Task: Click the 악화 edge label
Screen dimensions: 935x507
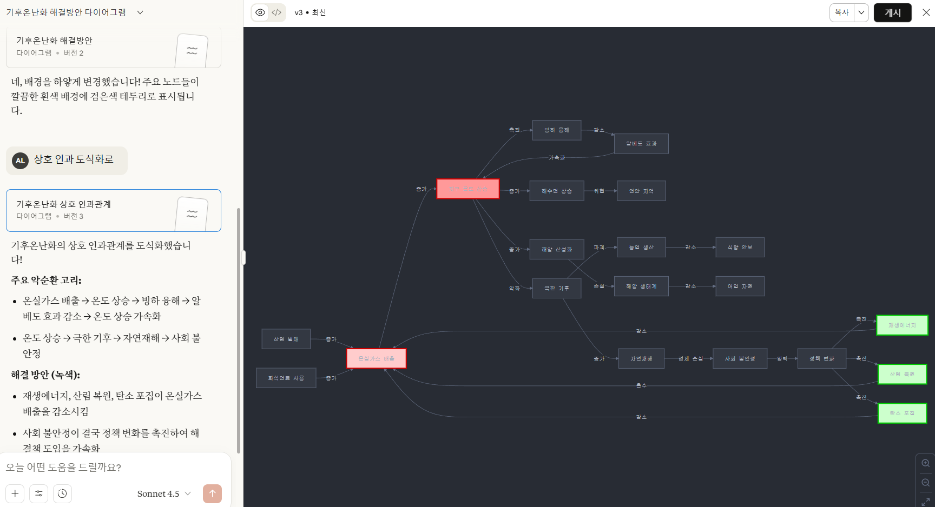Action: (514, 288)
